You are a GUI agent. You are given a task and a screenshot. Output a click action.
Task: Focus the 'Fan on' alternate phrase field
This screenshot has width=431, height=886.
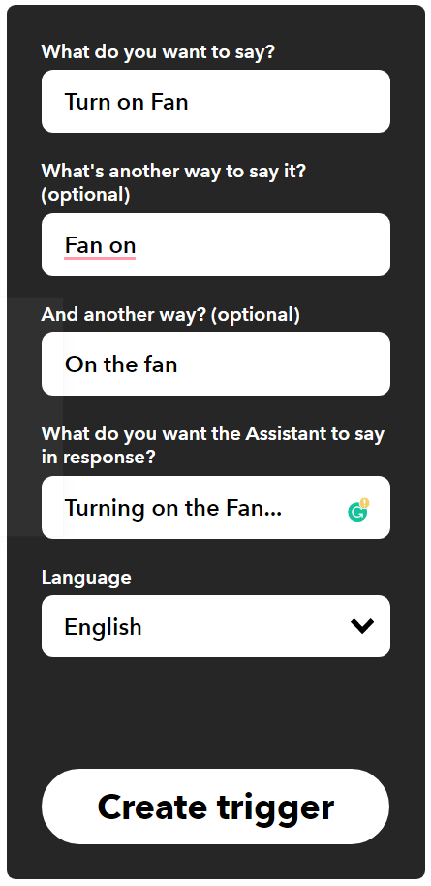pyautogui.click(x=216, y=244)
